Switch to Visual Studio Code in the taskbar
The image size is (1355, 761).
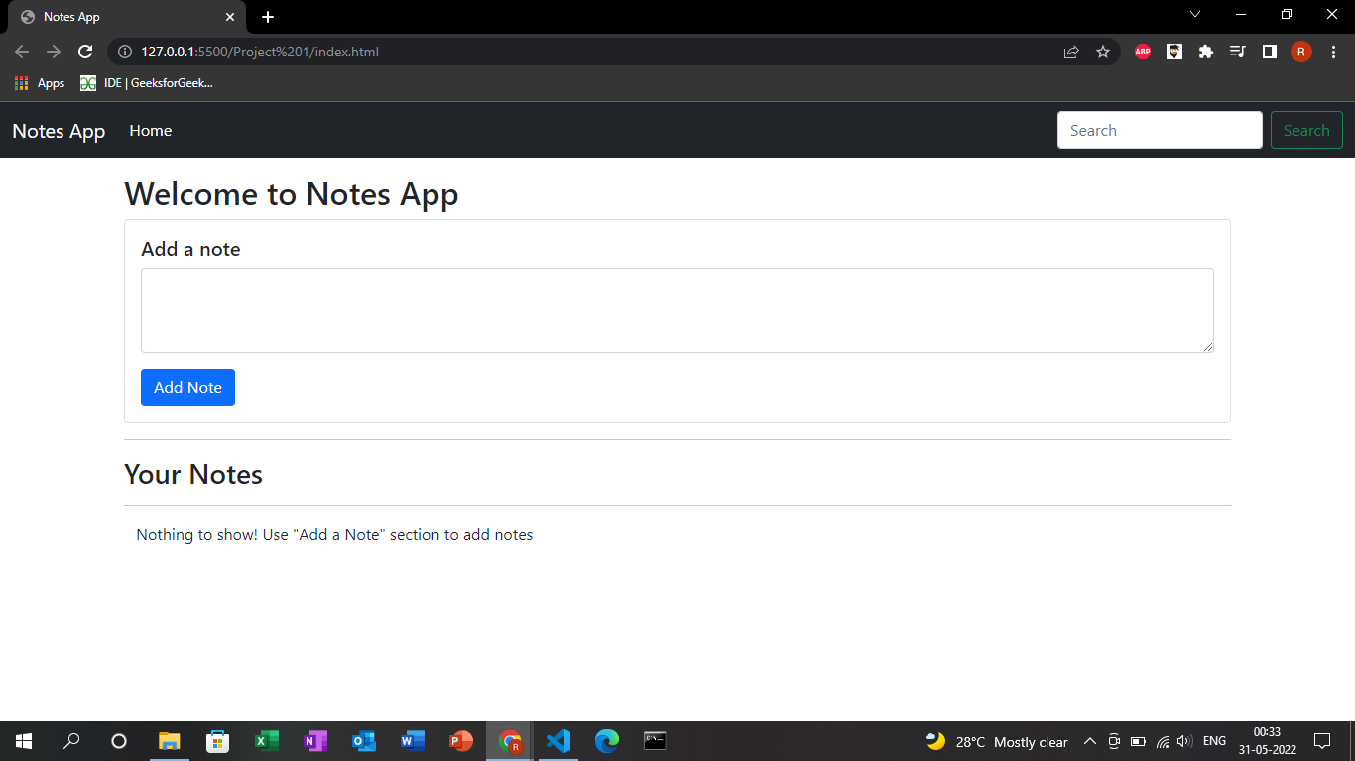pos(558,741)
